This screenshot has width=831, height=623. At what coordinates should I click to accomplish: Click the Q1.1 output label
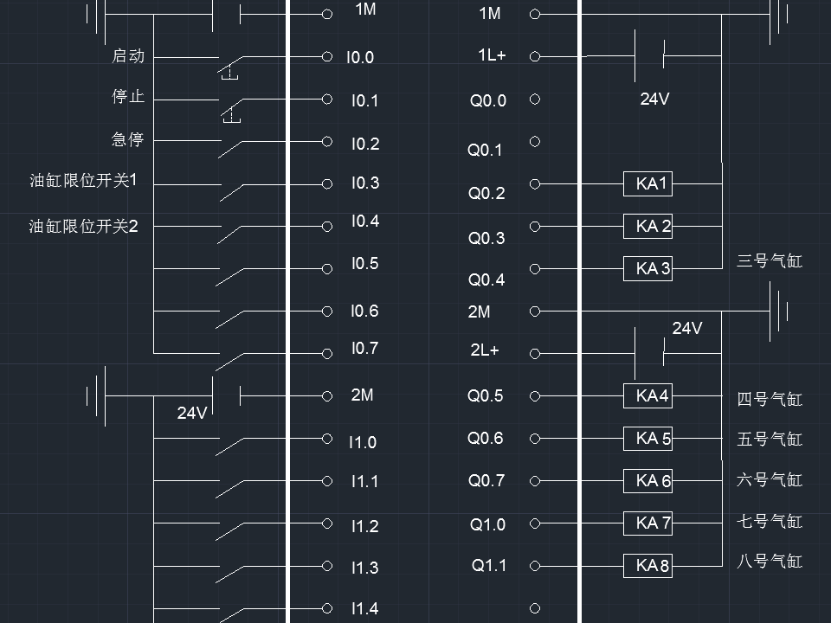(x=488, y=566)
